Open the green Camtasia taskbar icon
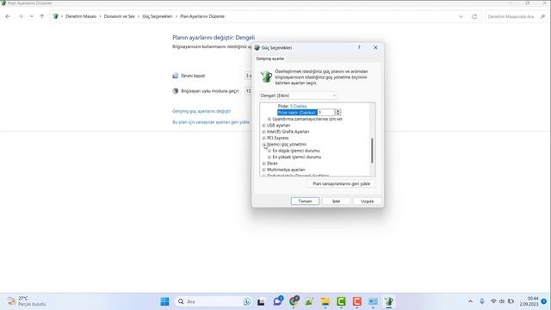Image resolution: width=551 pixels, height=310 pixels. point(341,301)
